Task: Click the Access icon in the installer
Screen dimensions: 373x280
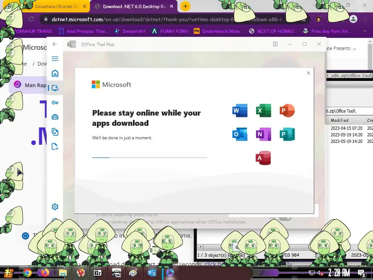Action: point(263,157)
